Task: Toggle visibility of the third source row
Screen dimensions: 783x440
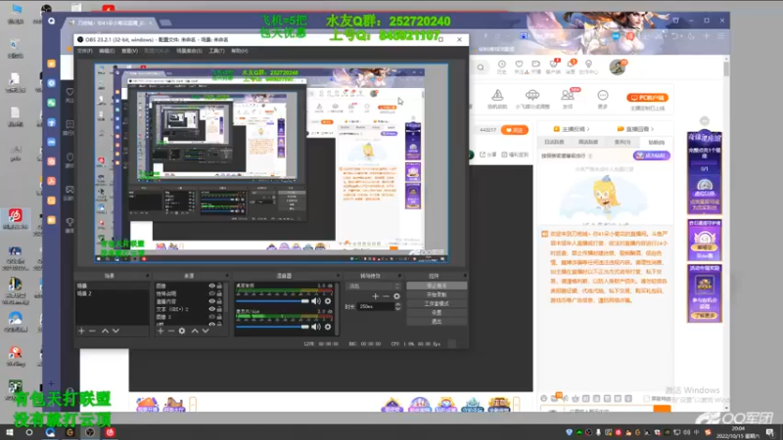Action: (x=211, y=301)
